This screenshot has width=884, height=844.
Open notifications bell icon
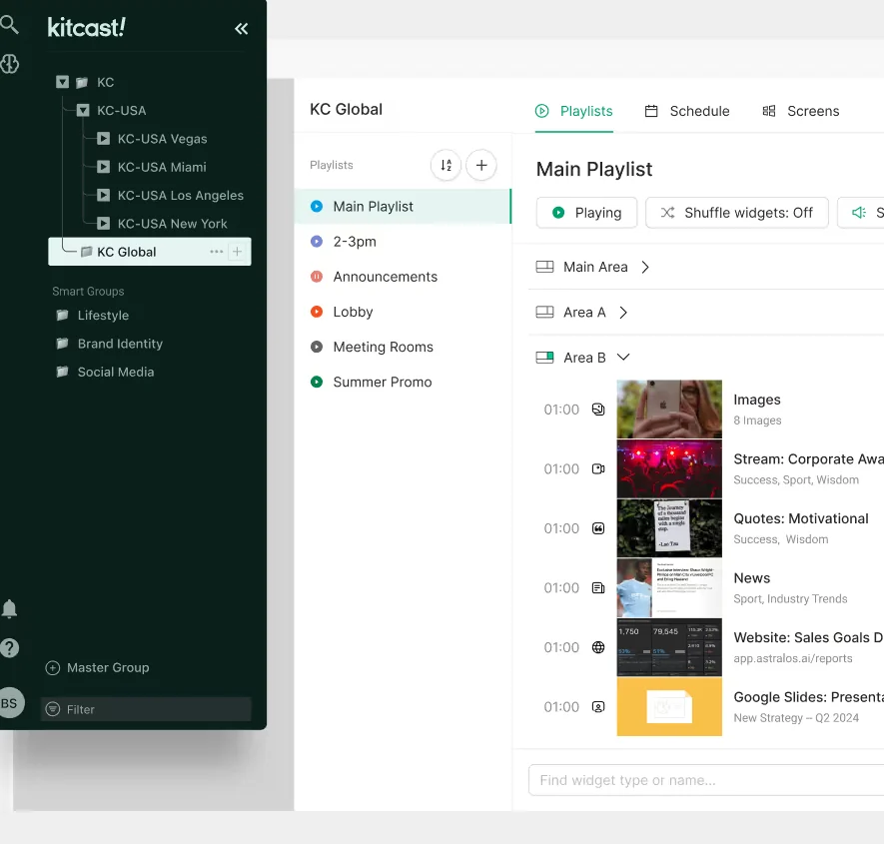point(10,609)
